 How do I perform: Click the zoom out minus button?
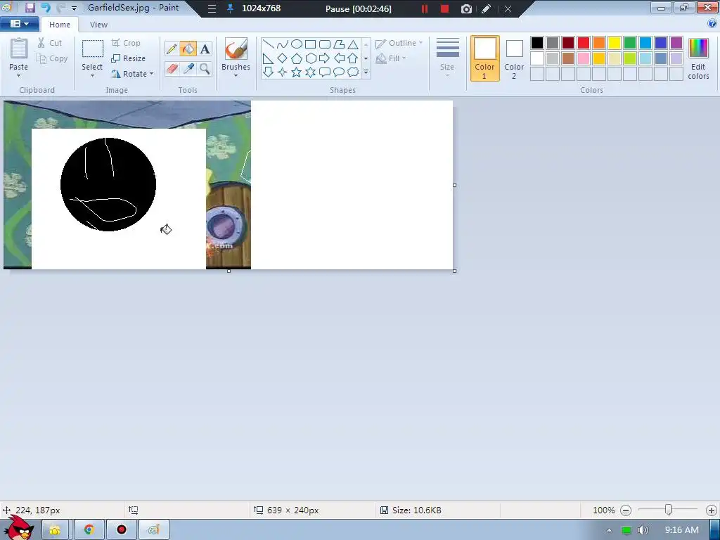click(x=626, y=510)
